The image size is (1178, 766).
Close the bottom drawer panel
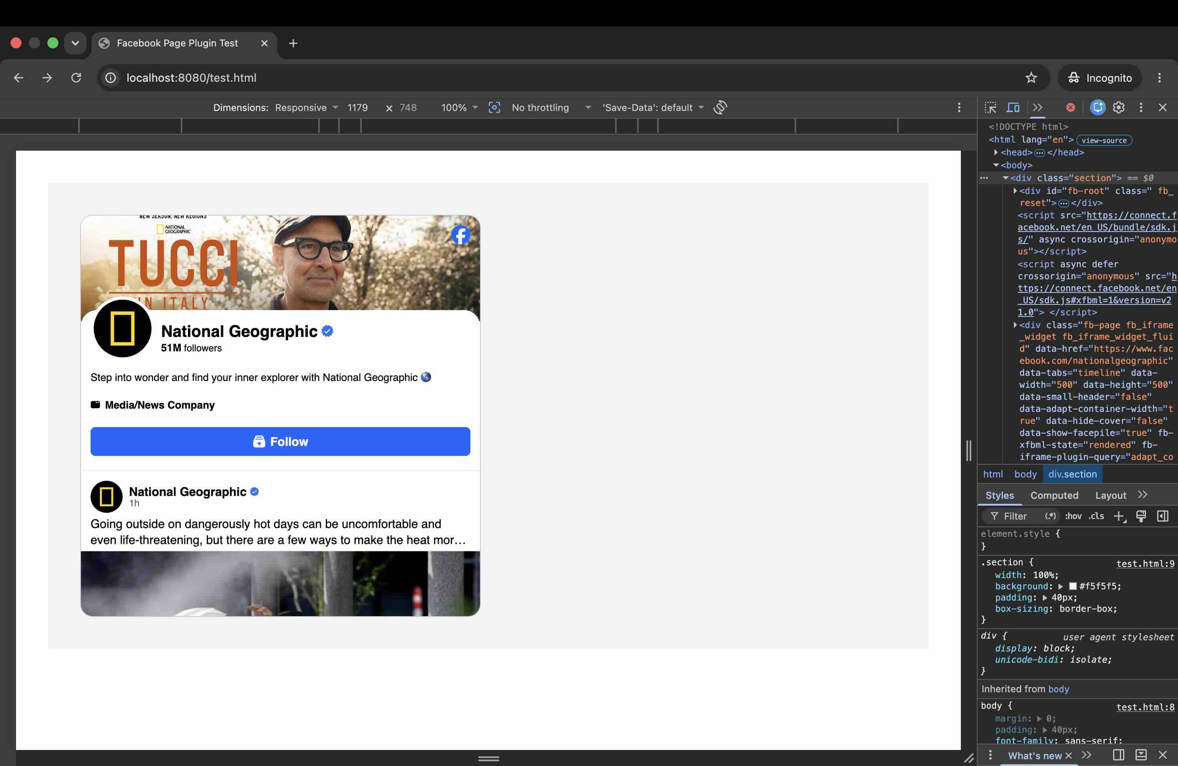click(1163, 755)
